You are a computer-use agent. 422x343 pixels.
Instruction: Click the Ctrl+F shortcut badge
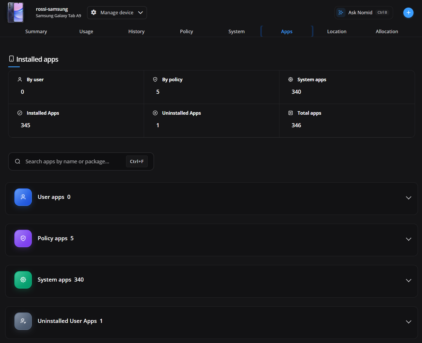pos(137,161)
